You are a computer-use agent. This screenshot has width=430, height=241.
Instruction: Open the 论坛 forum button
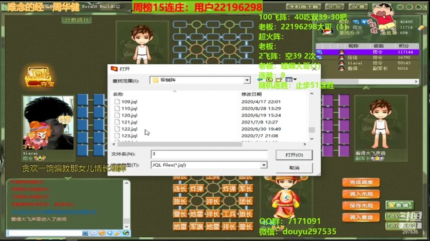(x=334, y=7)
